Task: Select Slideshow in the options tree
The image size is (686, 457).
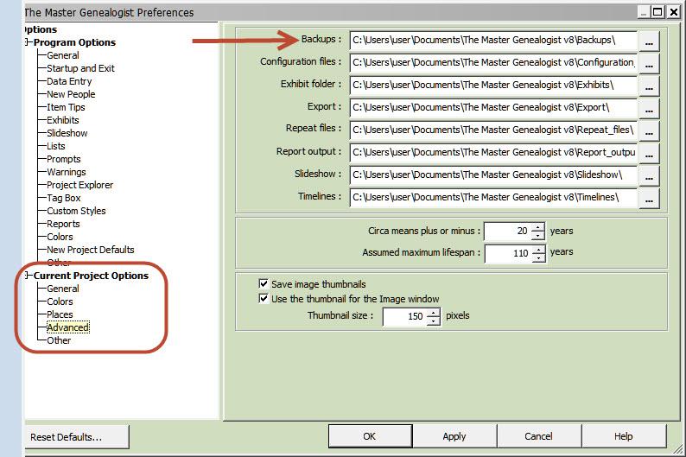Action: (67, 133)
